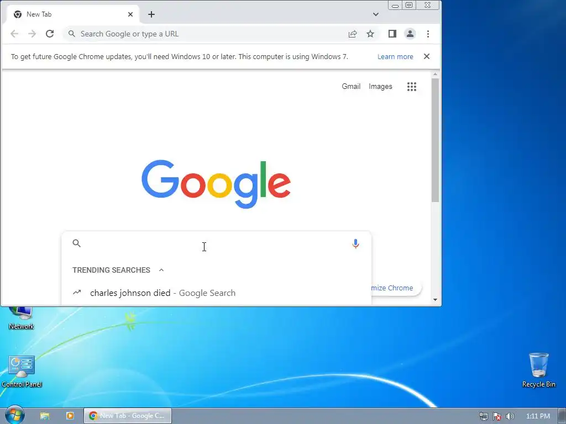Open the tab search dropdown arrow
Viewport: 566px width, 424px height.
tap(376, 14)
